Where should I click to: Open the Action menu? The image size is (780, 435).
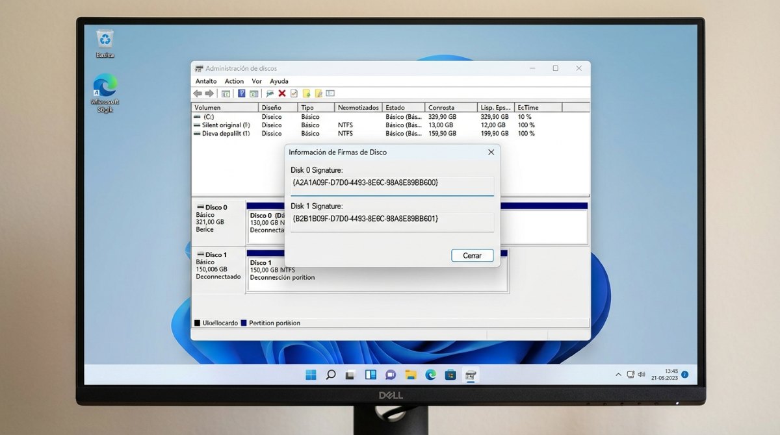234,81
